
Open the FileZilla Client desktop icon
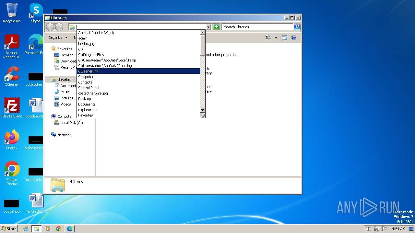point(12,108)
